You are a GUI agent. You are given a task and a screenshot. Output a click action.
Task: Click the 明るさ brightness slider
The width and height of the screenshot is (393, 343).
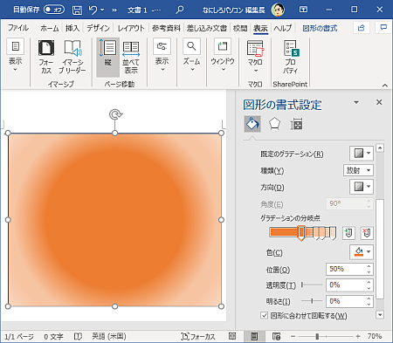[x=312, y=301]
